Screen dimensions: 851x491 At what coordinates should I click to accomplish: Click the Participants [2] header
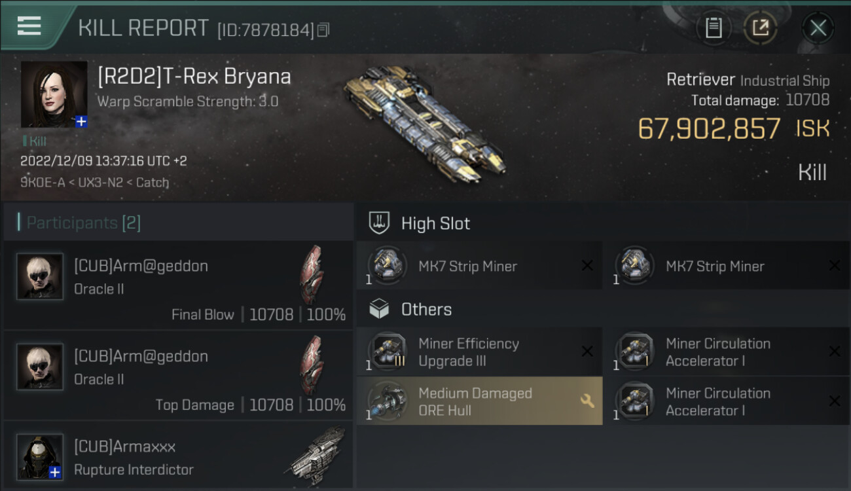[x=84, y=223]
